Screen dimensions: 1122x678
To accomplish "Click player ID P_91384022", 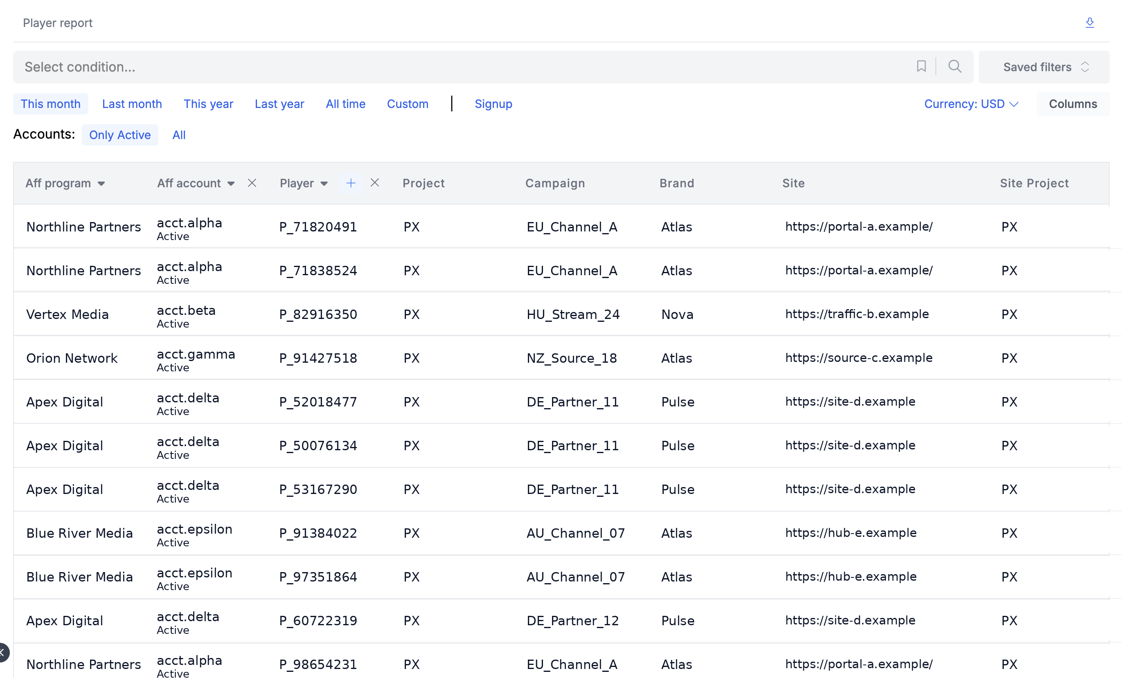I will [x=318, y=533].
